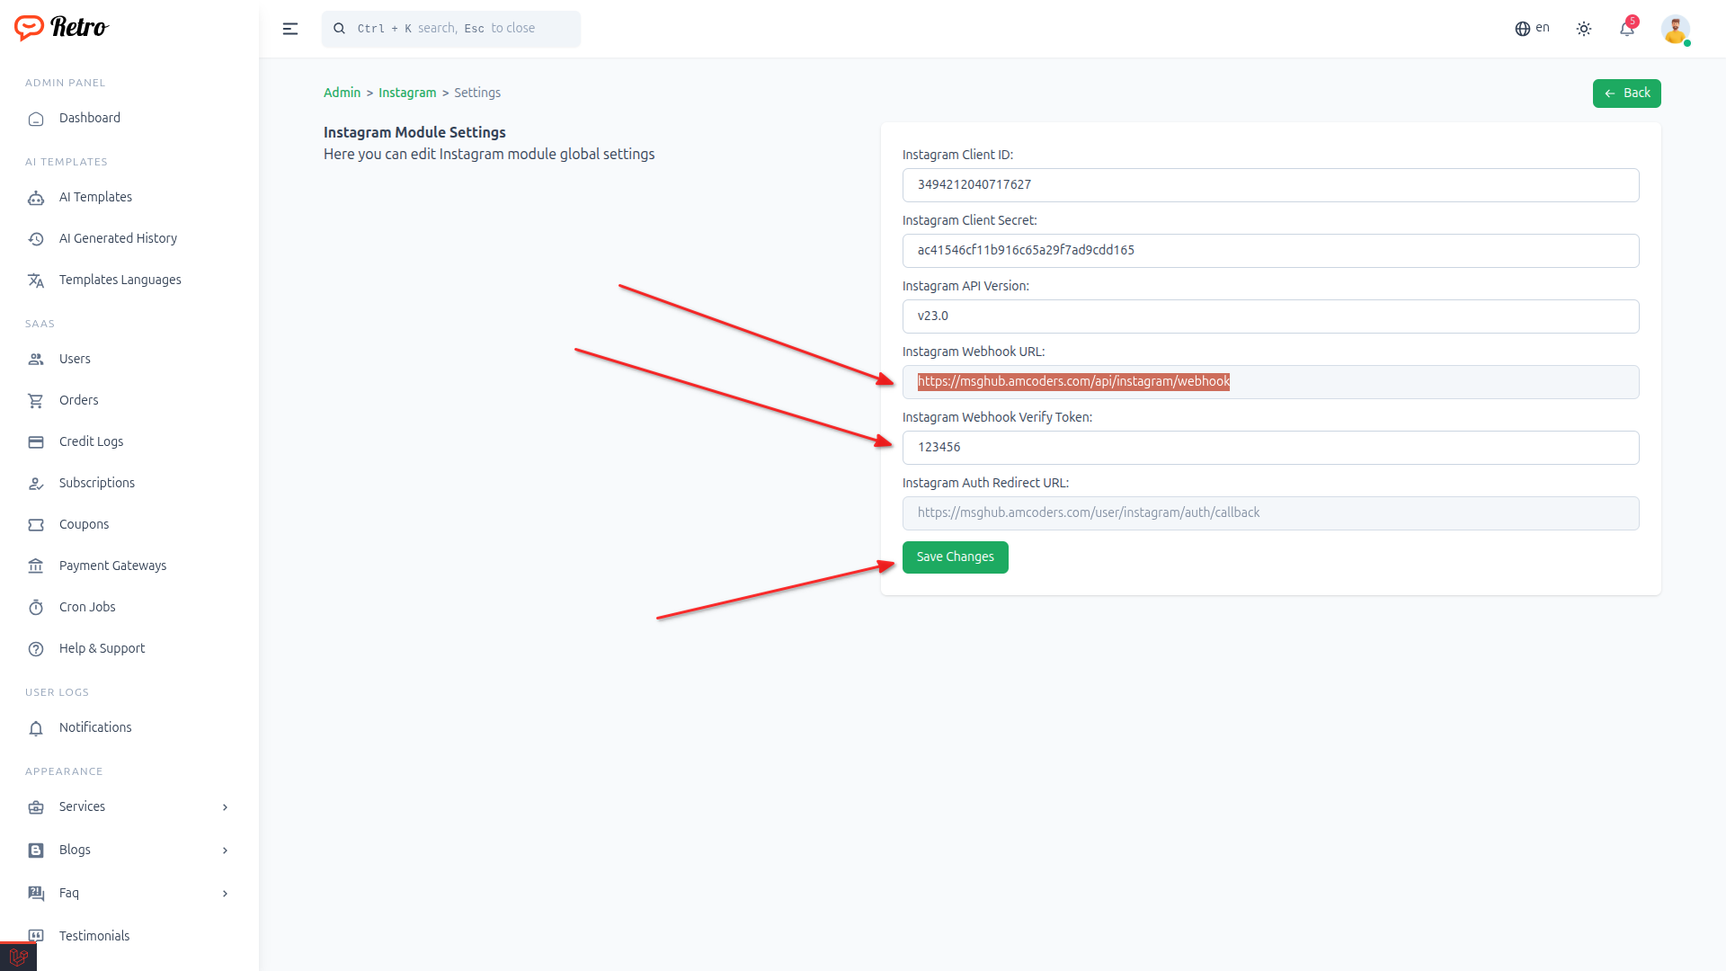1726x971 pixels.
Task: Click the Cron Jobs timer icon
Action: (x=36, y=607)
